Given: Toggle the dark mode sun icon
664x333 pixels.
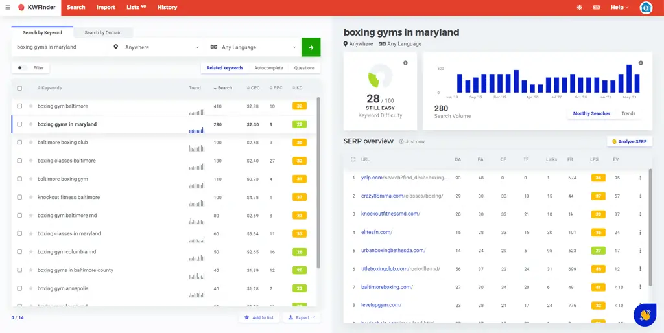Looking at the screenshot, I should (x=579, y=8).
